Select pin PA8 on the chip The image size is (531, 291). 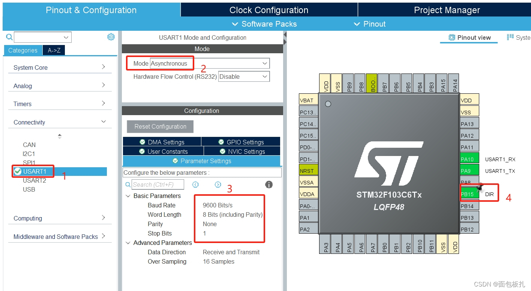(x=469, y=182)
